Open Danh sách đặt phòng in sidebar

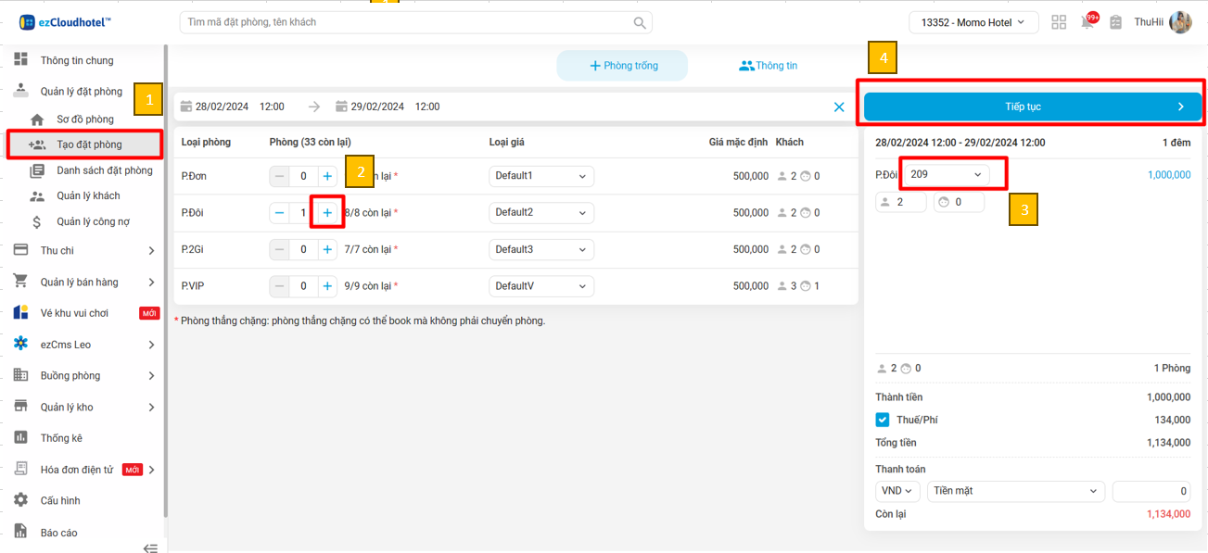[x=104, y=170]
